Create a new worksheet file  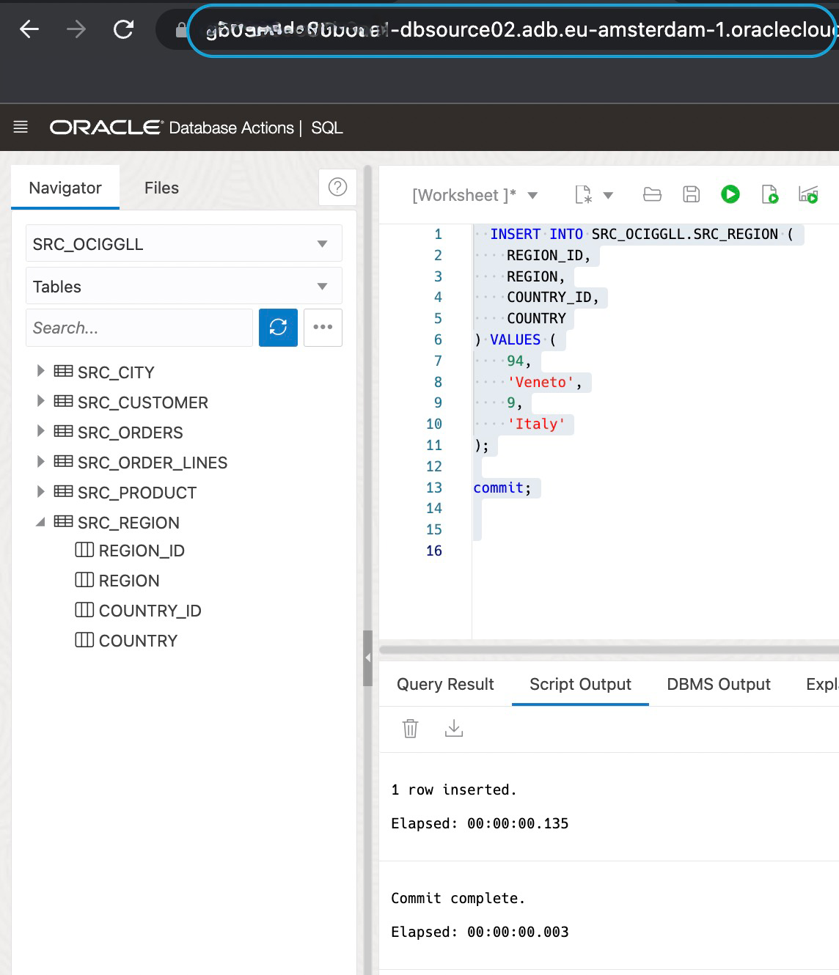coord(583,194)
